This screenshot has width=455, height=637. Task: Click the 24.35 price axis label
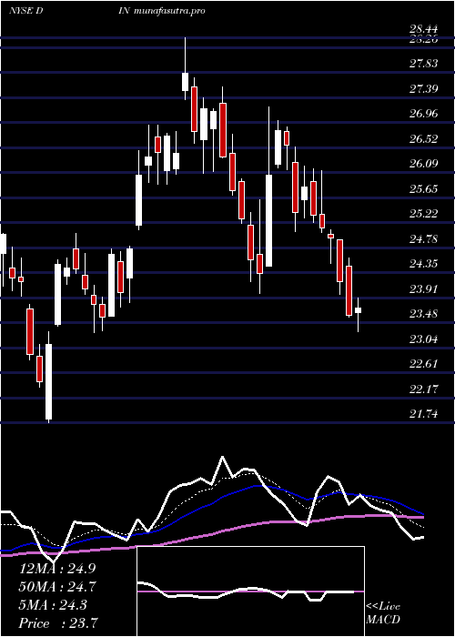point(424,264)
